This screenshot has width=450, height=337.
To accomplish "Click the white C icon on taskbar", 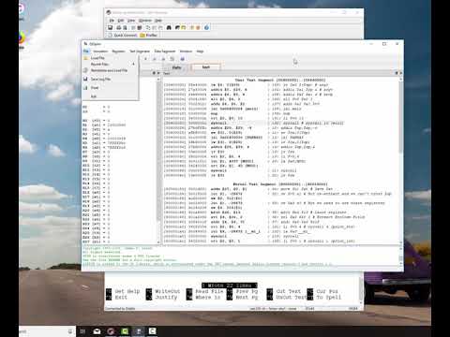I will pyautogui.click(x=152, y=331).
